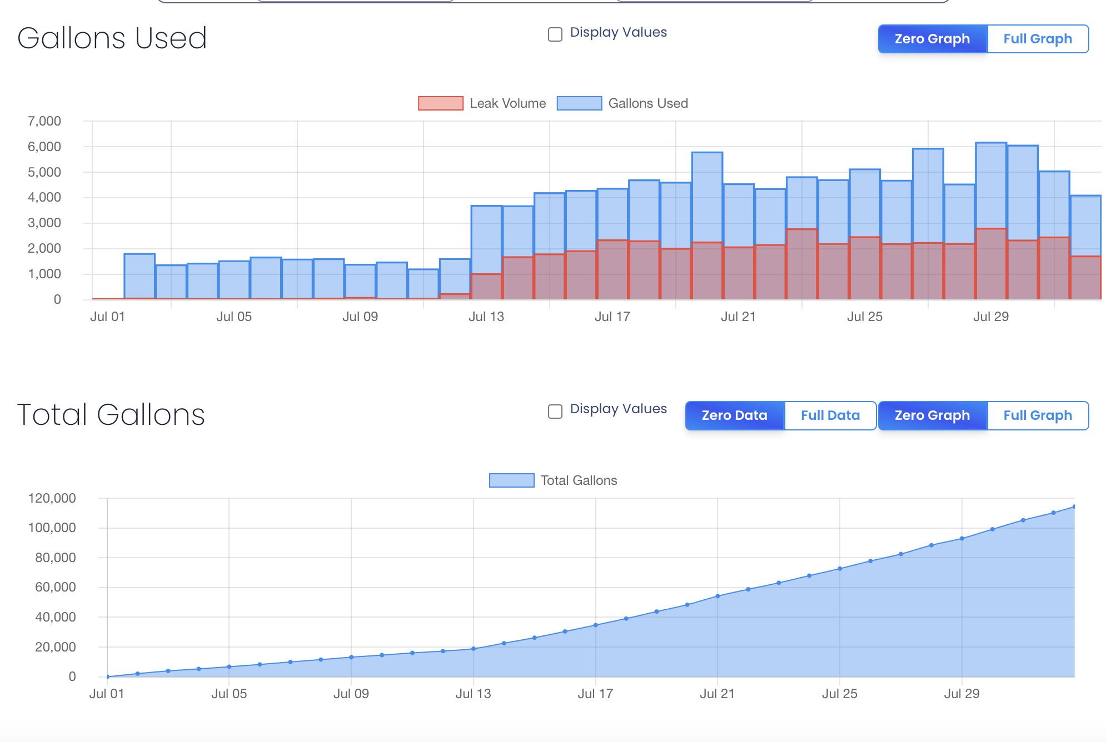Select Zero Data for Total Gallons

click(735, 415)
